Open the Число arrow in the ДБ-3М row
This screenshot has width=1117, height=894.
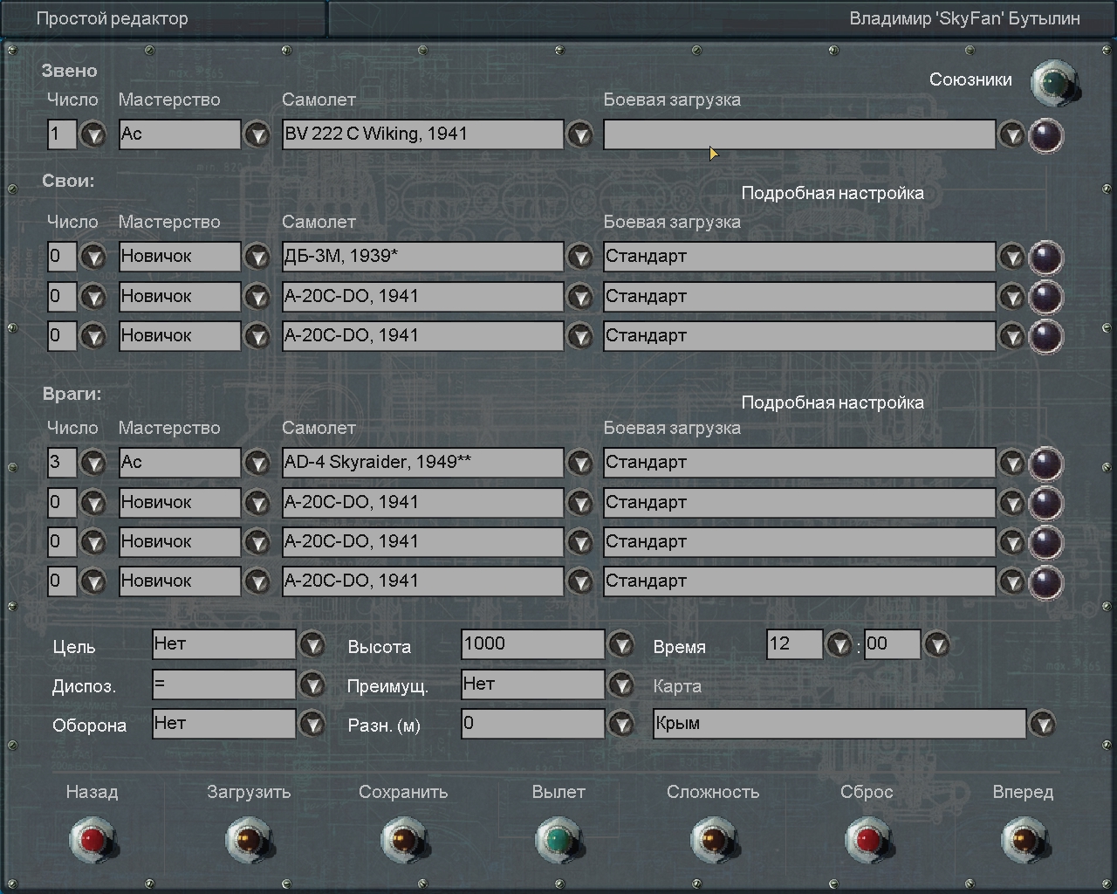93,258
